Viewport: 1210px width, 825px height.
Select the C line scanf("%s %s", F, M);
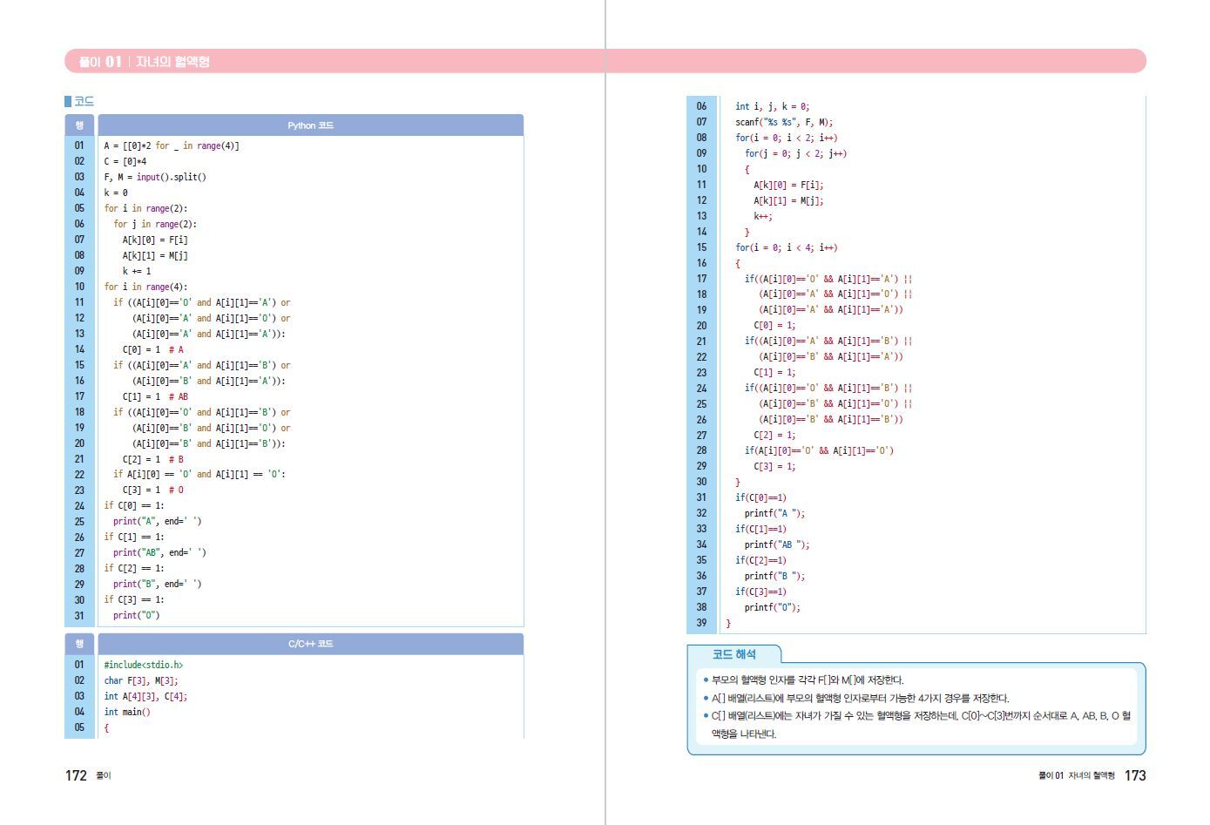coord(784,122)
